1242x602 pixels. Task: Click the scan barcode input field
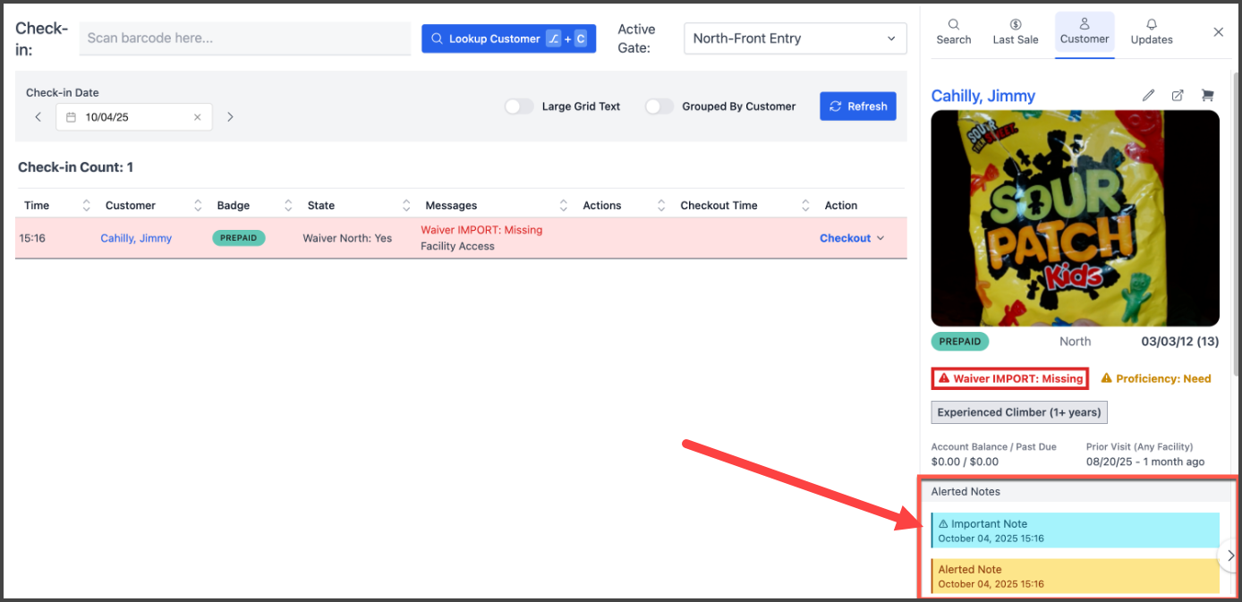(244, 38)
